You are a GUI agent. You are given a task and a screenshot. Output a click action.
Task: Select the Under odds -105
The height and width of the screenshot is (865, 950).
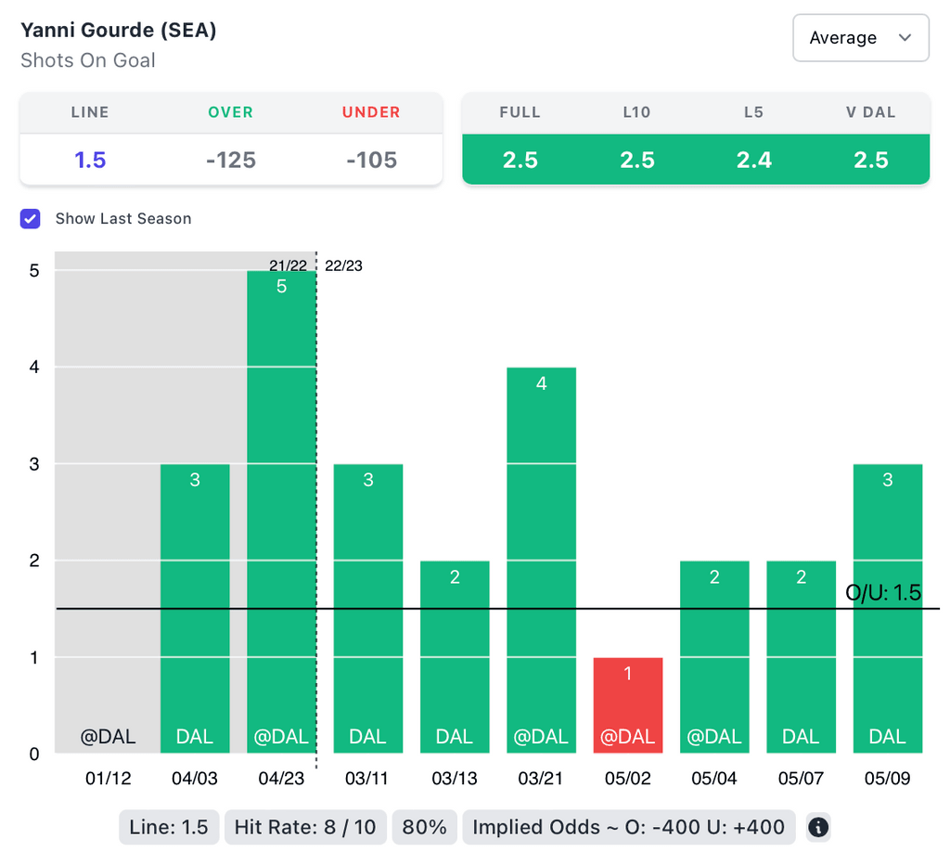pos(371,160)
